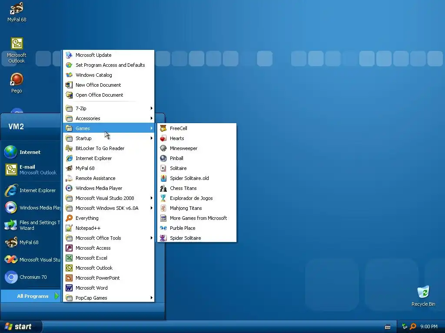Screen dimensions: 445x333
Task: Choose More Games from Microsoft
Action: 197,218
